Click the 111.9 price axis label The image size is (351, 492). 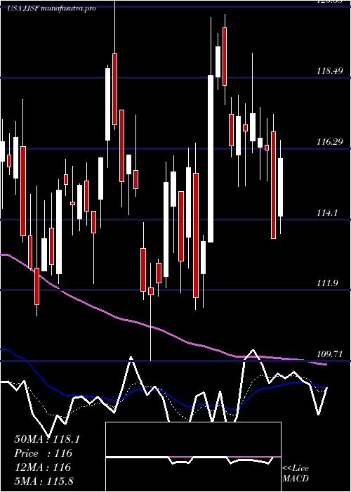point(327,283)
